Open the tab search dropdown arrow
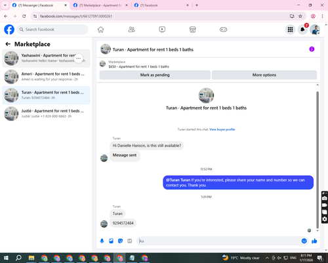The width and height of the screenshot is (328, 263). pyautogui.click(x=5, y=5)
